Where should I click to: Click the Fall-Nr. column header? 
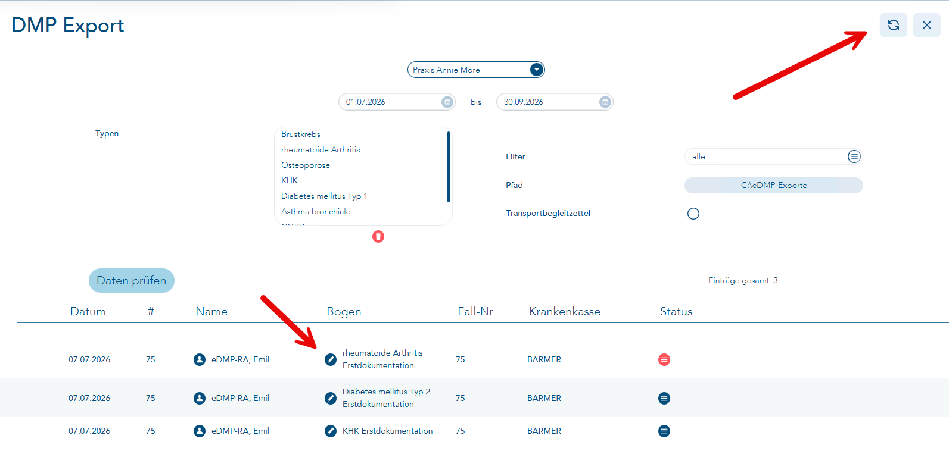tap(477, 311)
